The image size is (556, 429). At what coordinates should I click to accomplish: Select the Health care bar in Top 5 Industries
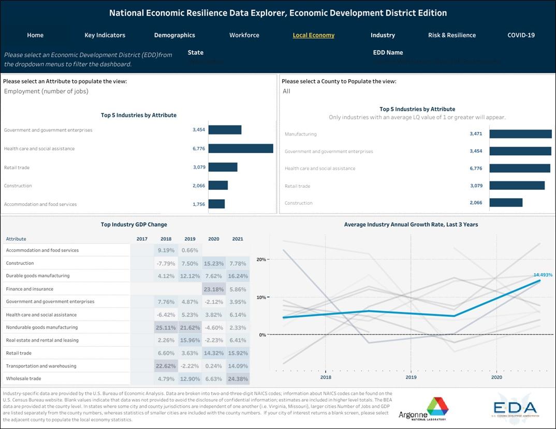tap(241, 148)
